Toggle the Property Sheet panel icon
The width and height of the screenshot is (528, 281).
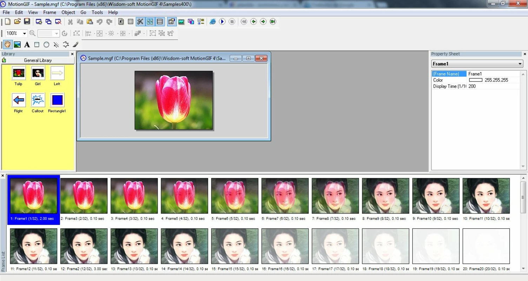171,21
